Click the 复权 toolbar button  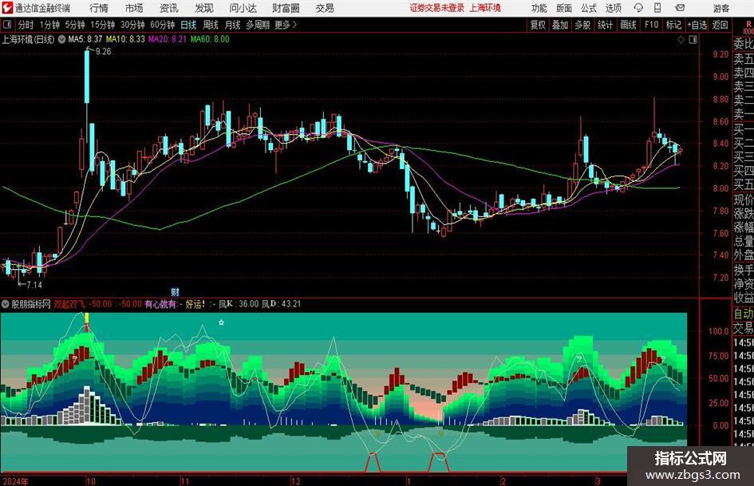tap(538, 25)
